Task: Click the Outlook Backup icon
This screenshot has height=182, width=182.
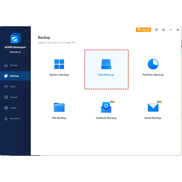Action: coord(106,107)
